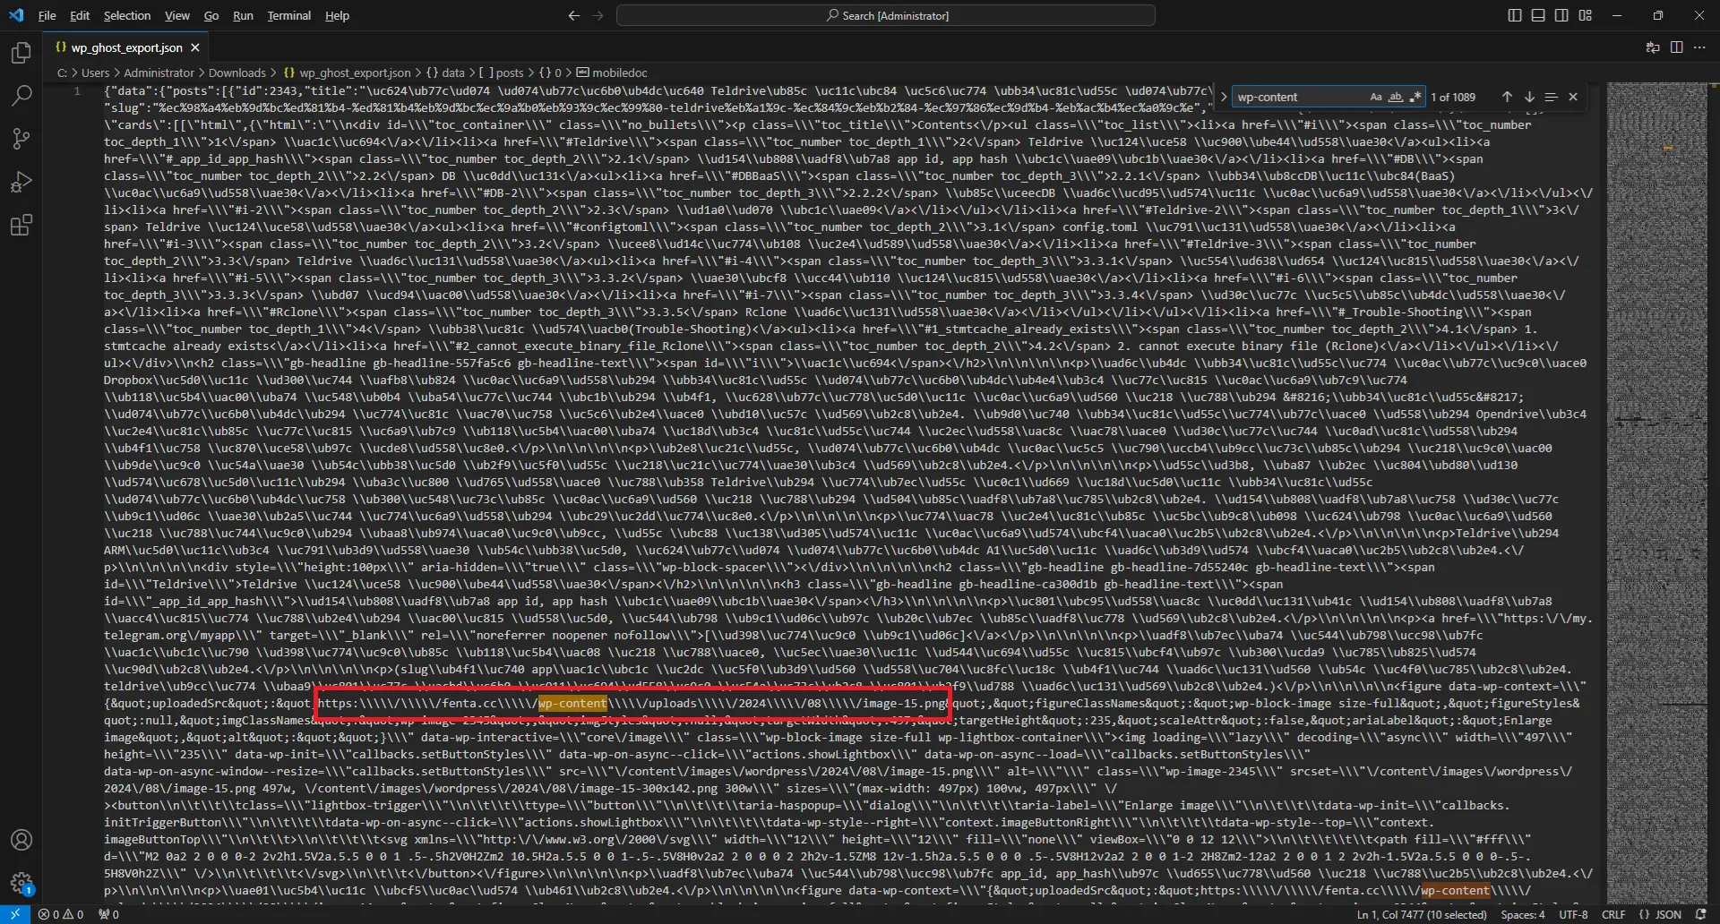Expand breadcrumb item posts
1720x924 pixels.
click(508, 73)
